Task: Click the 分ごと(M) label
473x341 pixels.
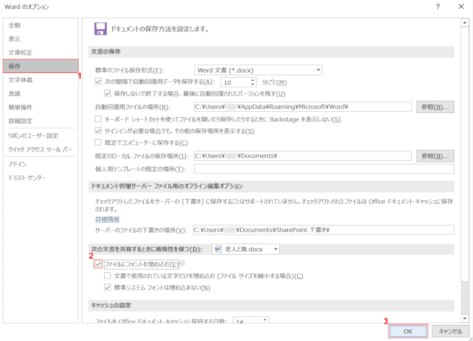Action: pyautogui.click(x=274, y=82)
